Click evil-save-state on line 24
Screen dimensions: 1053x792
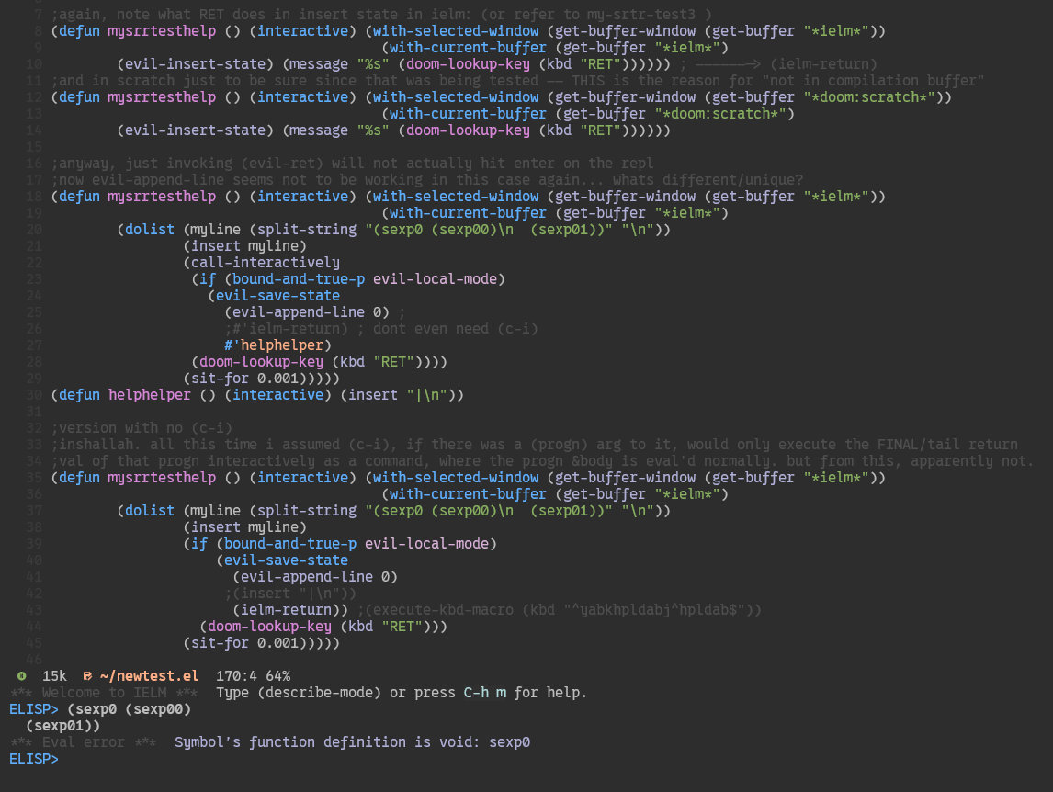pos(277,296)
